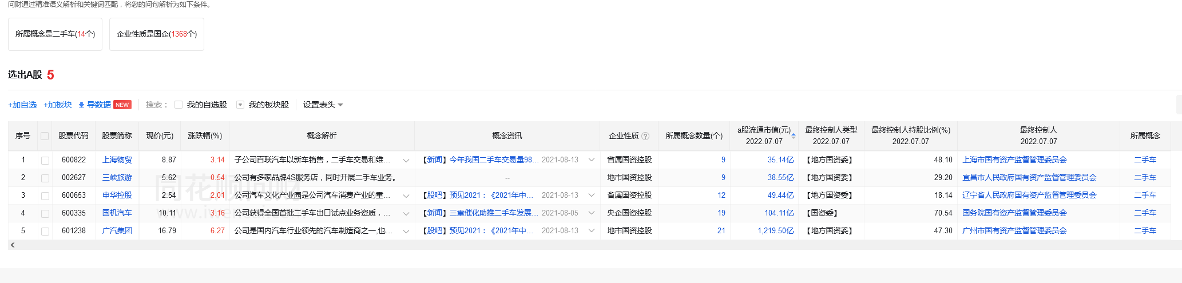Click the +加板块 link

click(58, 105)
